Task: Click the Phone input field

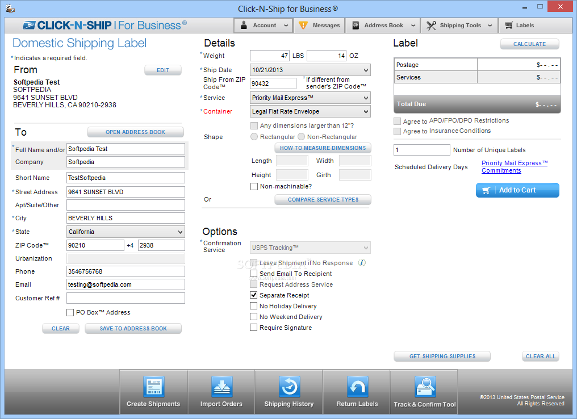Action: (x=126, y=271)
